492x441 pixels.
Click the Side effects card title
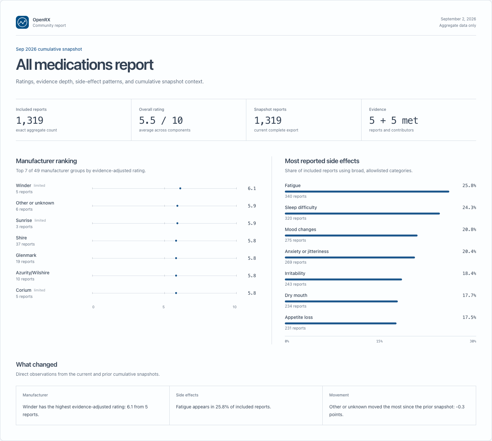point(187,395)
